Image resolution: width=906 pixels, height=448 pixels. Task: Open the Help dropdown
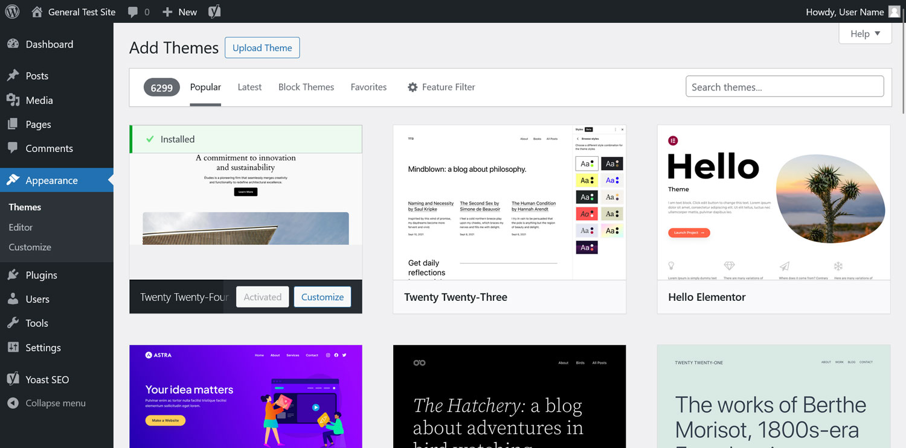click(865, 34)
